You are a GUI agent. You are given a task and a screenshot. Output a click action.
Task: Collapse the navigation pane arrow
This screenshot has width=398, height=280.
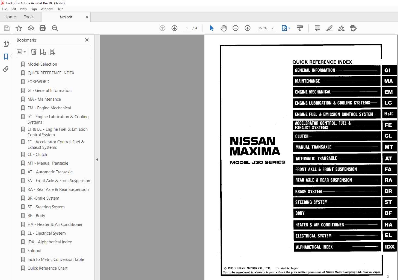pyautogui.click(x=97, y=159)
